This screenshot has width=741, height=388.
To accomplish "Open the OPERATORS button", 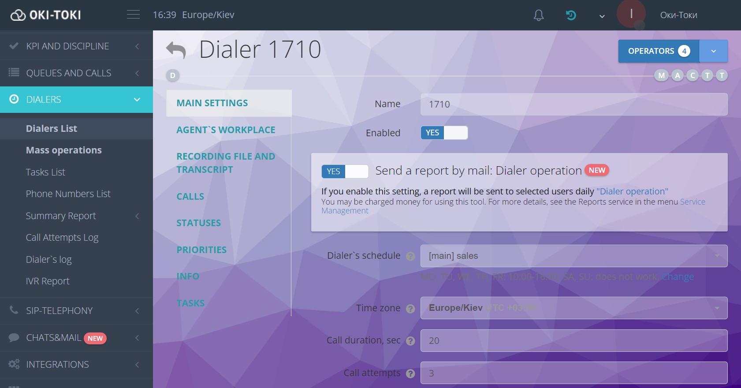I will (659, 51).
